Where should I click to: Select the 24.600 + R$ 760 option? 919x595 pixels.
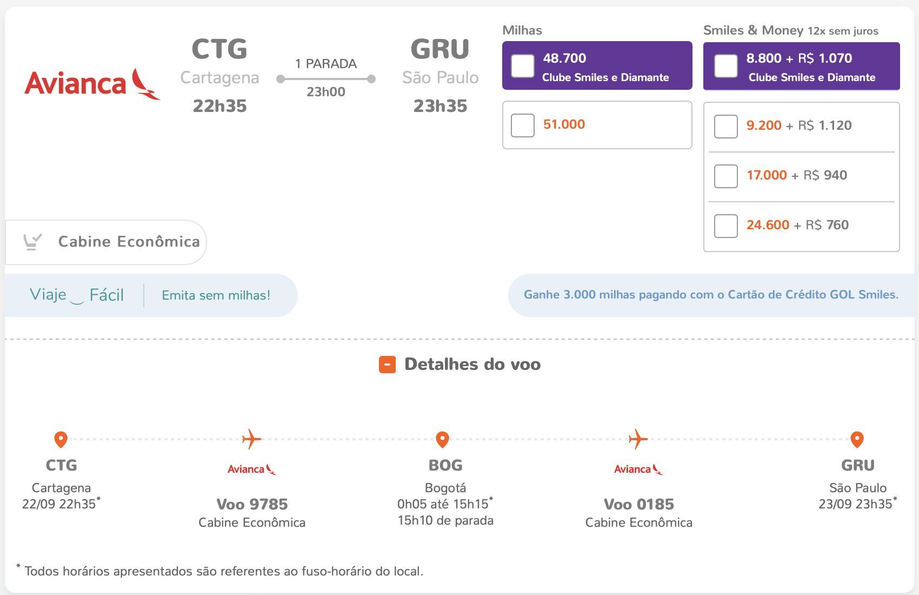point(726,226)
